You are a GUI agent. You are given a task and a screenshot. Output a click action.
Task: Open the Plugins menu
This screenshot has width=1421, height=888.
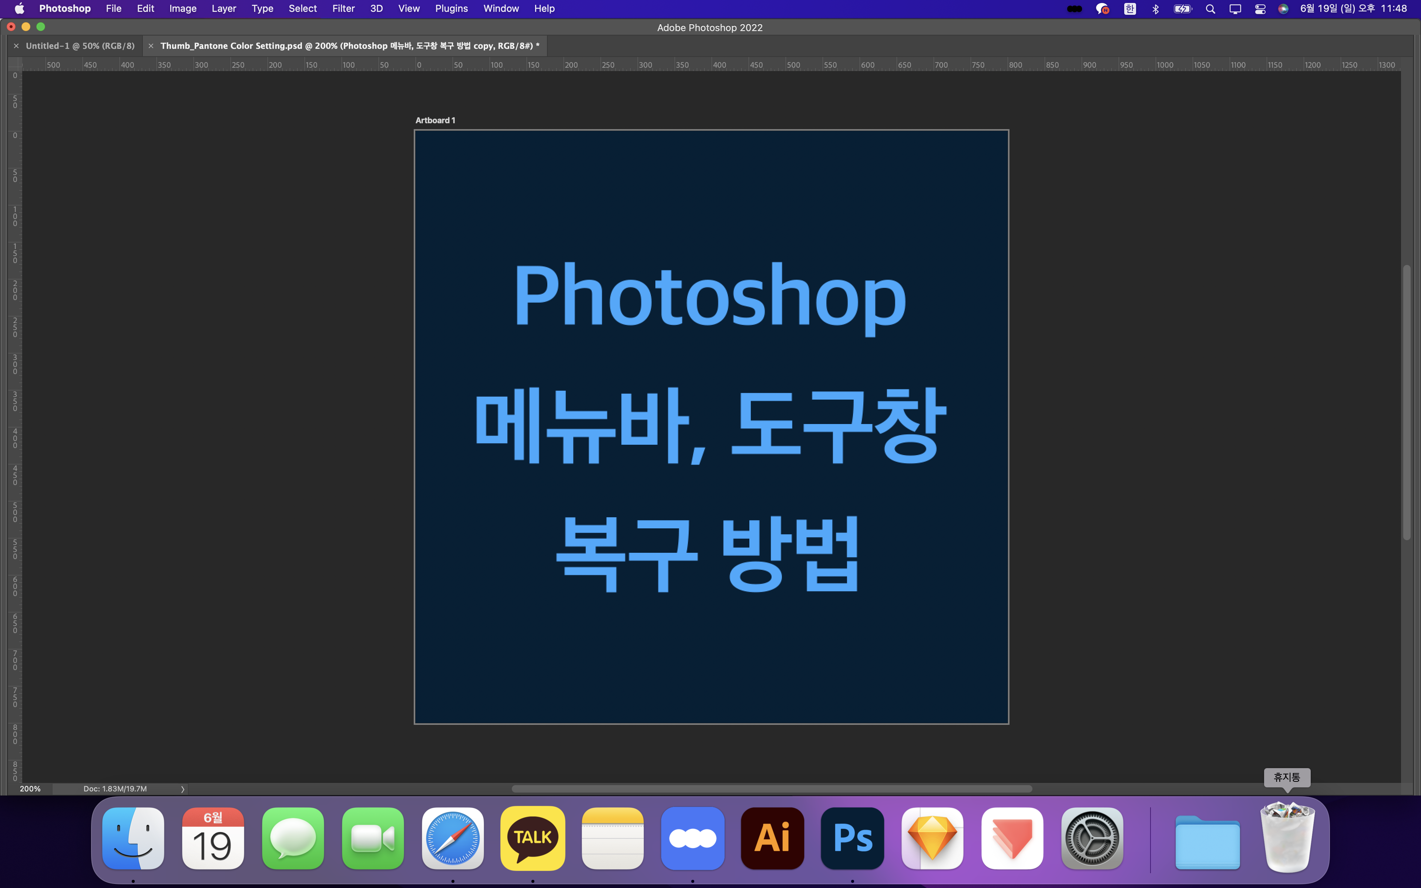451,8
